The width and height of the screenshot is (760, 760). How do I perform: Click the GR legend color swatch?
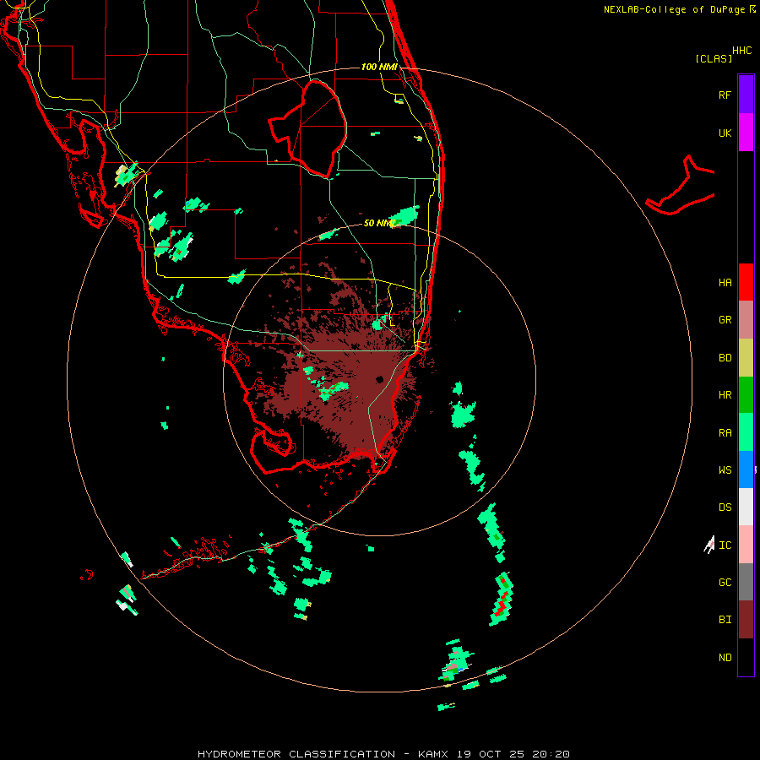tap(746, 319)
